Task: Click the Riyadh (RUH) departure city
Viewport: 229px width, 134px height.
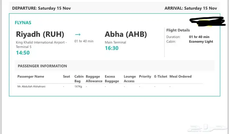Action: (x=40, y=34)
